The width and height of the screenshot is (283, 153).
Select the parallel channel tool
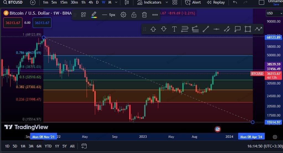[x=227, y=29]
